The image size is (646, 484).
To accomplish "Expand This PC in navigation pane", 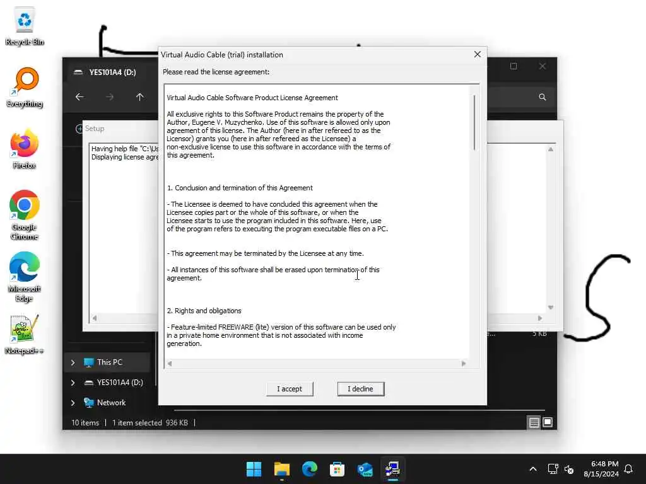I will point(73,362).
